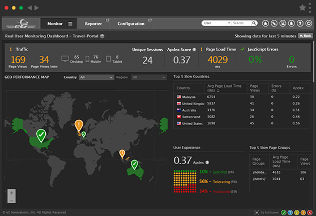Focus the Search input field
316x216 pixels.
(241, 23)
